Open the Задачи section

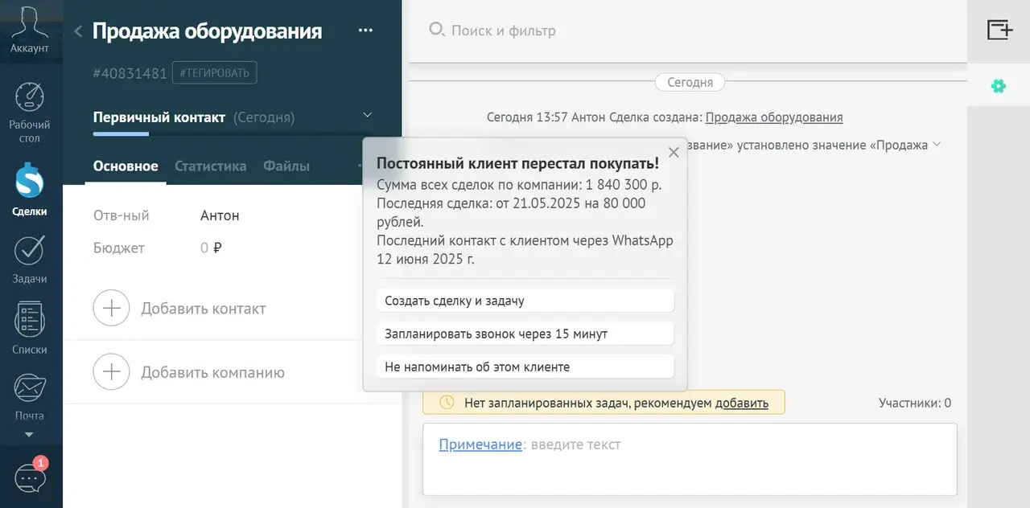click(x=30, y=260)
